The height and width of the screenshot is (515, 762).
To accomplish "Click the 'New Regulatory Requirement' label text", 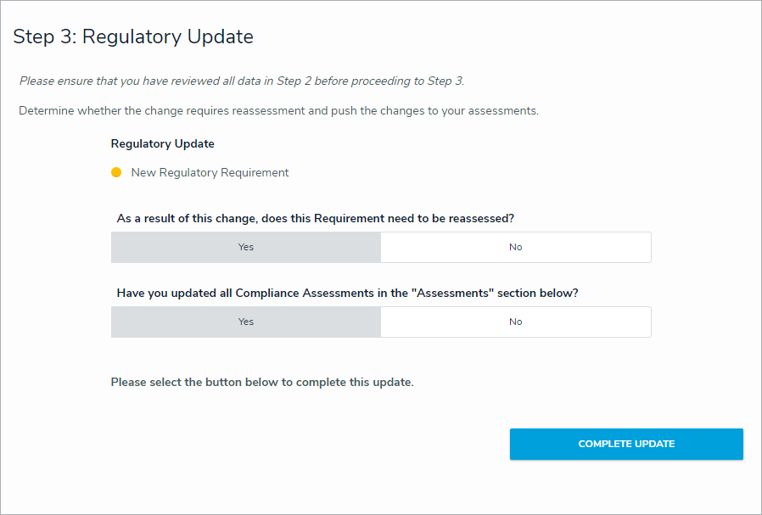I will [x=210, y=173].
